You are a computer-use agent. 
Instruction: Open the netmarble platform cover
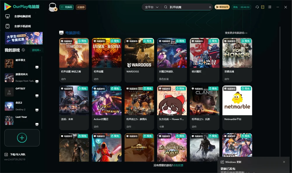tap(237, 101)
